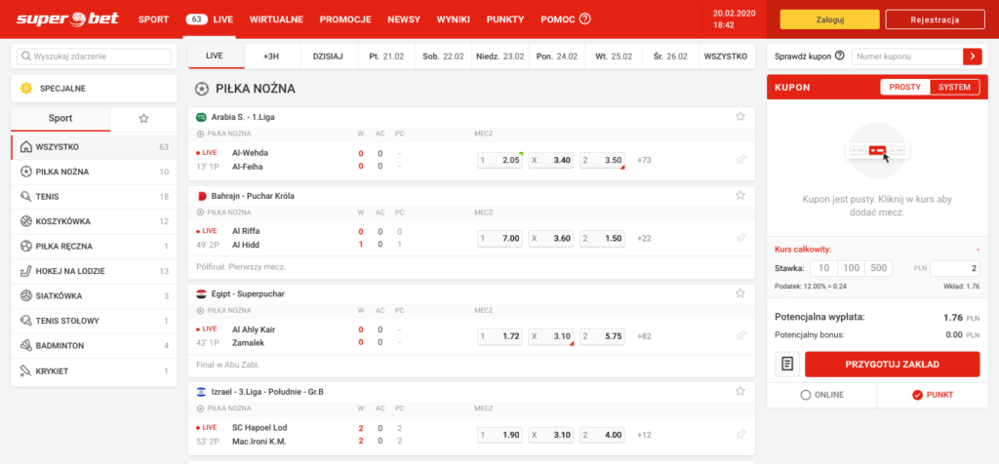Click the Tenis stołowy paddle icon
Screen dimensions: 999x464
pos(26,321)
